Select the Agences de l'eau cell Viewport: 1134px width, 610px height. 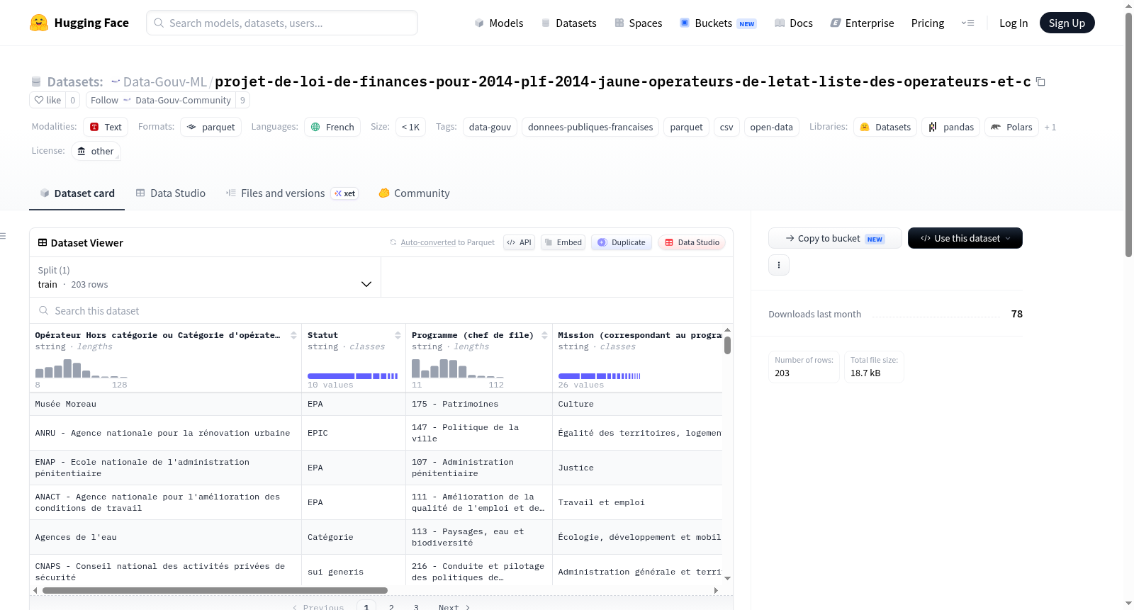coord(166,537)
